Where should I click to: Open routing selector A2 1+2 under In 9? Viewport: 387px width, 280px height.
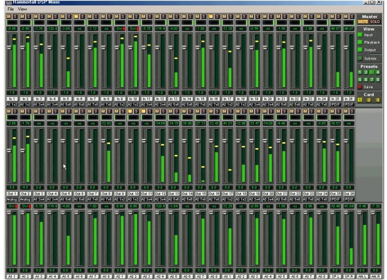[x=120, y=105]
